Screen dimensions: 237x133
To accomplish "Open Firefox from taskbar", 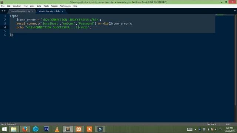I will click(x=25, y=129).
